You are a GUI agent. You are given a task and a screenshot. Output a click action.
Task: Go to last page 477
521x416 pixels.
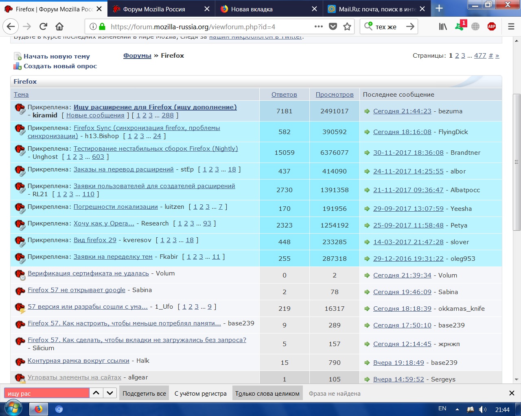point(480,56)
